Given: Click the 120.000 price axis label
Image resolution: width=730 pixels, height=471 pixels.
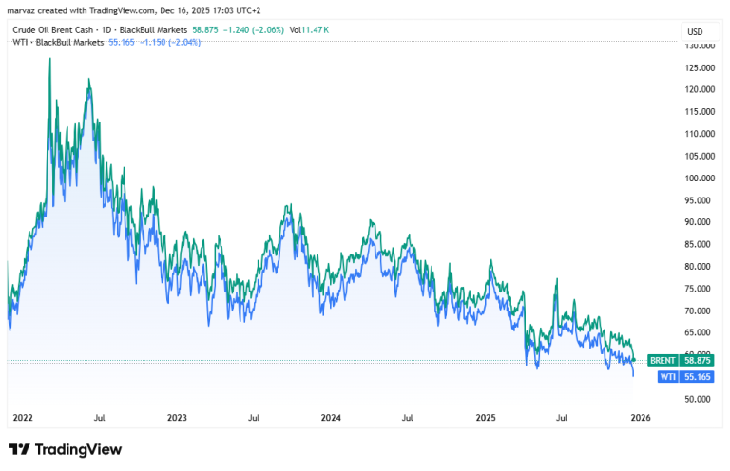Looking at the screenshot, I should (700, 89).
